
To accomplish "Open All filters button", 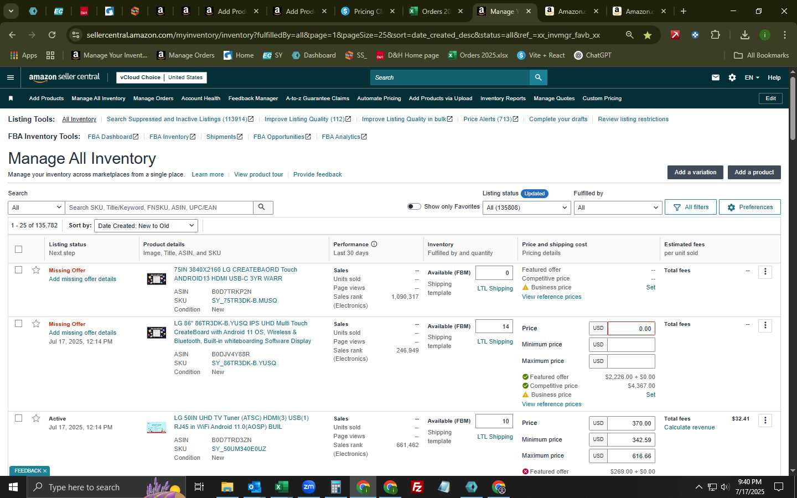I will point(691,207).
